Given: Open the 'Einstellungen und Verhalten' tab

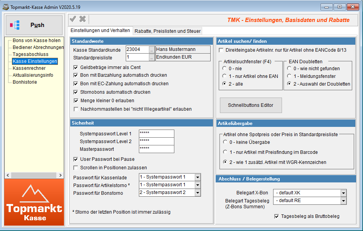Looking at the screenshot, I should 100,30.
